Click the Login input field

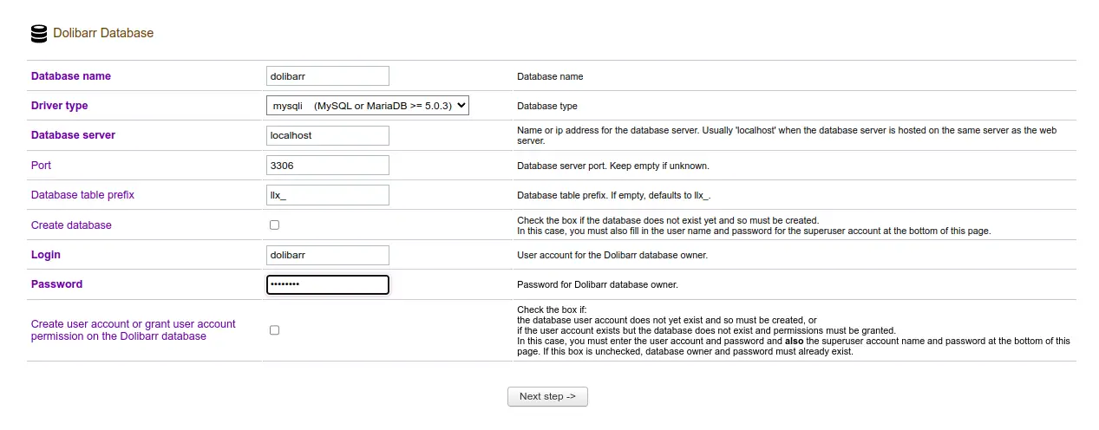click(x=328, y=255)
